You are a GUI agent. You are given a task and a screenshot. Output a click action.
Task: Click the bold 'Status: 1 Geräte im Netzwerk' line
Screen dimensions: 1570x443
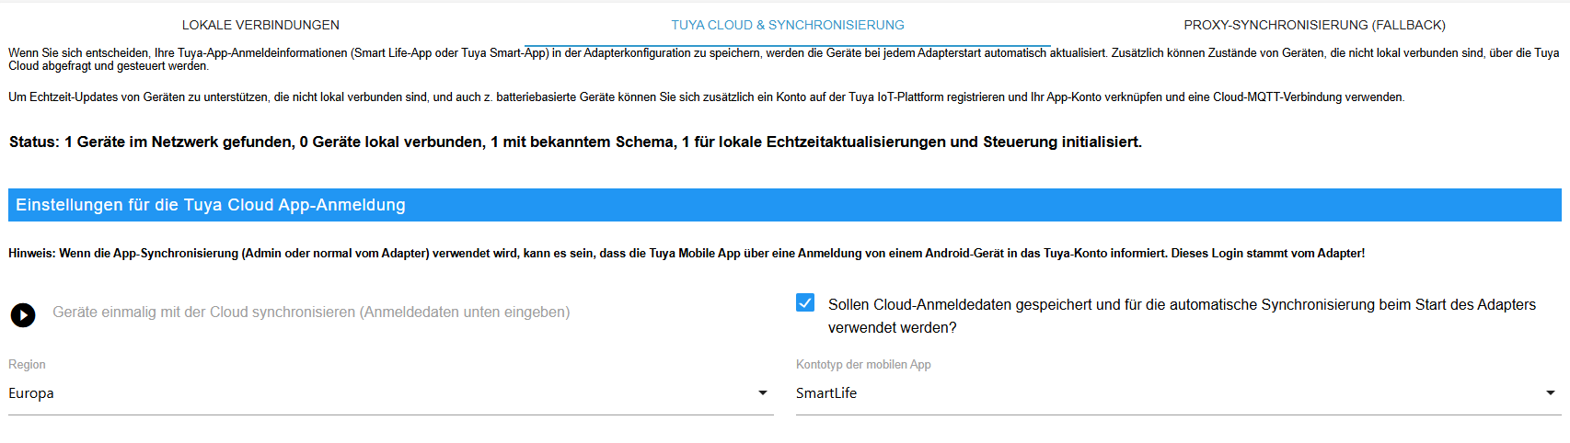pyautogui.click(x=575, y=142)
